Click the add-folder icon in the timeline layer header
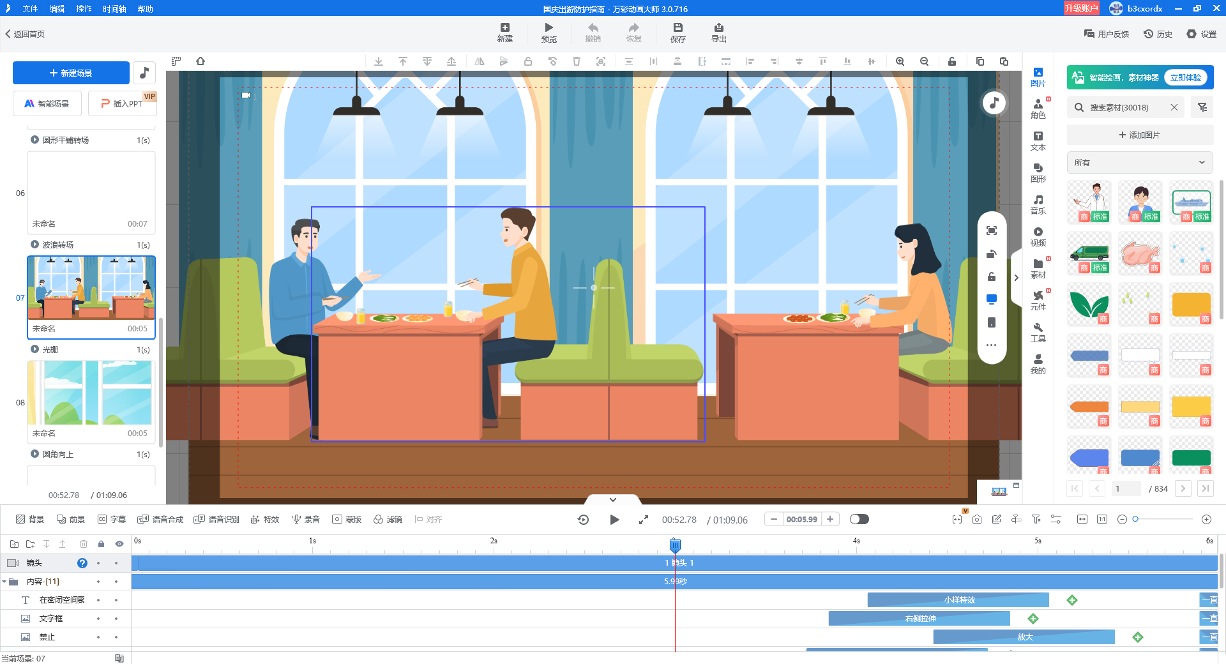 30,544
